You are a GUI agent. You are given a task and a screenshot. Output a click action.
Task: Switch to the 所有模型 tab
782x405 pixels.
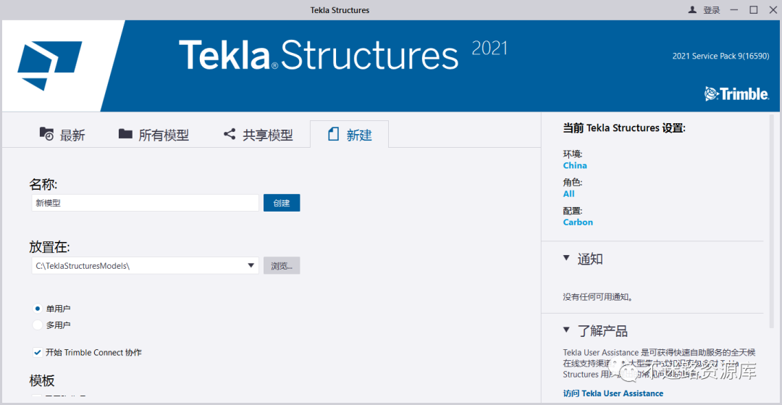(154, 135)
